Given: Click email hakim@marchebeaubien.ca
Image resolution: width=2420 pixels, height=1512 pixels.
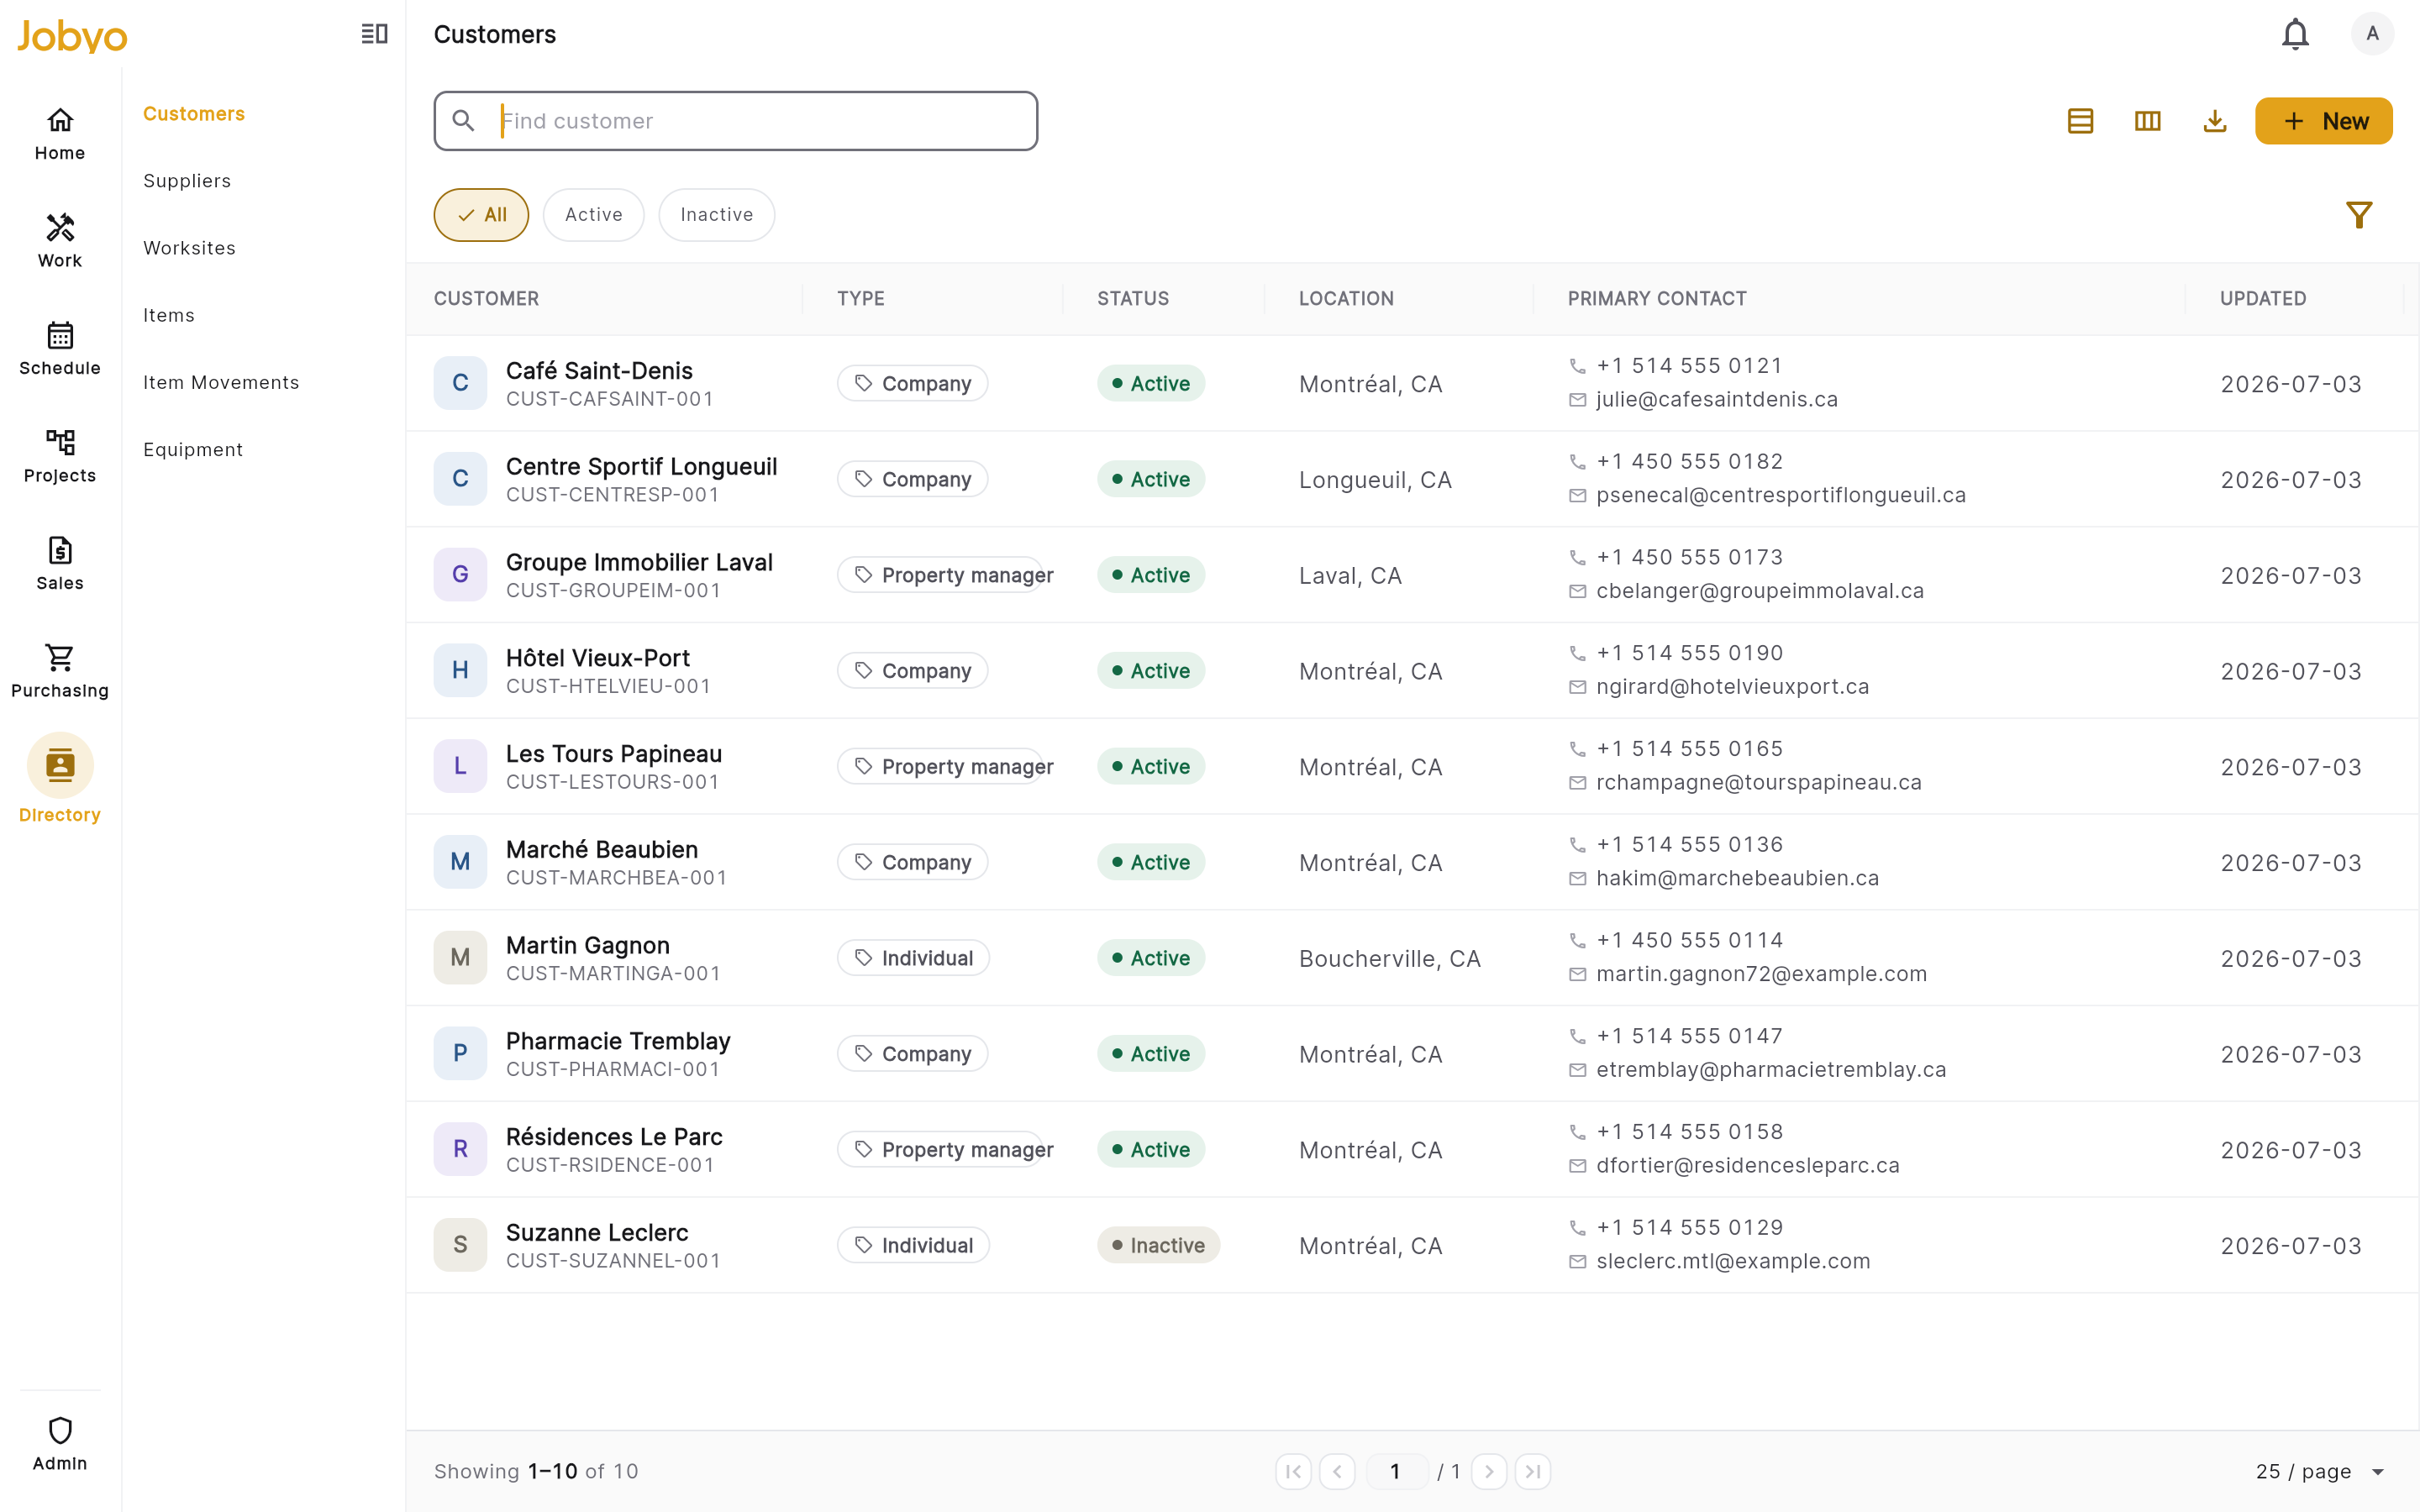Looking at the screenshot, I should 1737,878.
